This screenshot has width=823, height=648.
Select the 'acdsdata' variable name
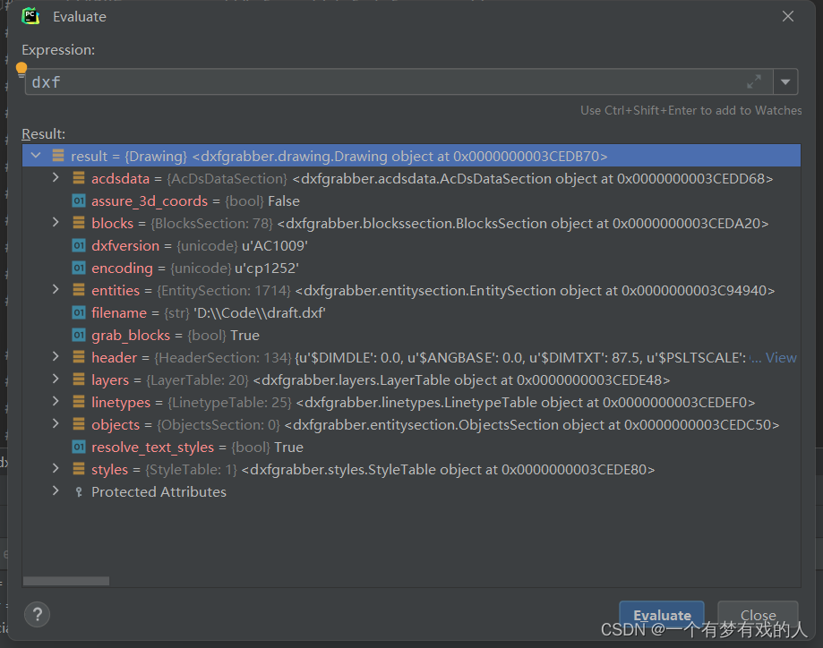[x=120, y=179]
